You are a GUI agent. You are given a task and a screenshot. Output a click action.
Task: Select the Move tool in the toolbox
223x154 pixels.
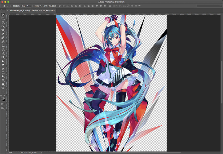click(3, 15)
